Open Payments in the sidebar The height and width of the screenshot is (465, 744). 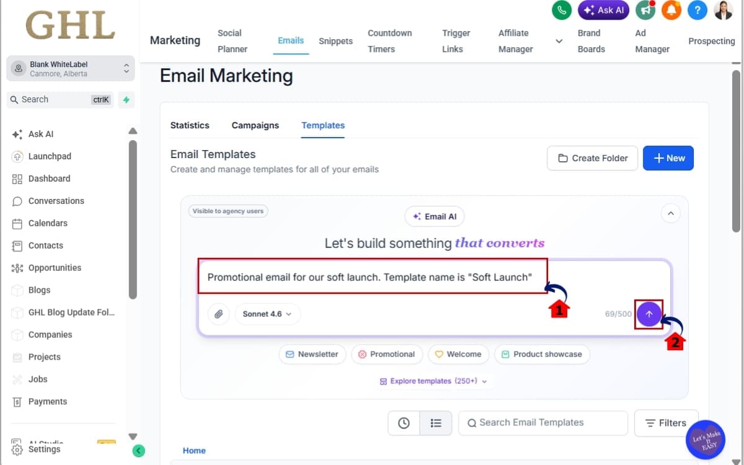tap(47, 402)
